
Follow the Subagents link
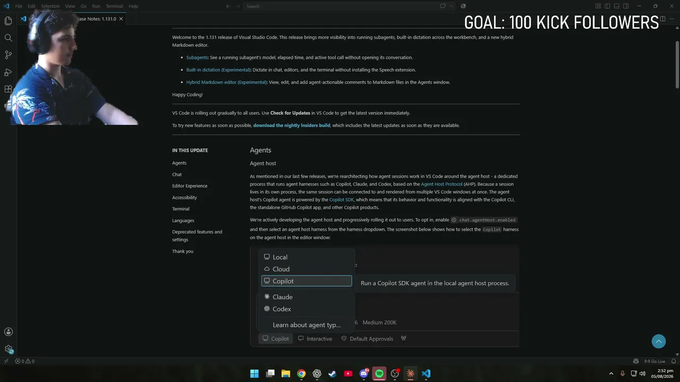pos(197,57)
